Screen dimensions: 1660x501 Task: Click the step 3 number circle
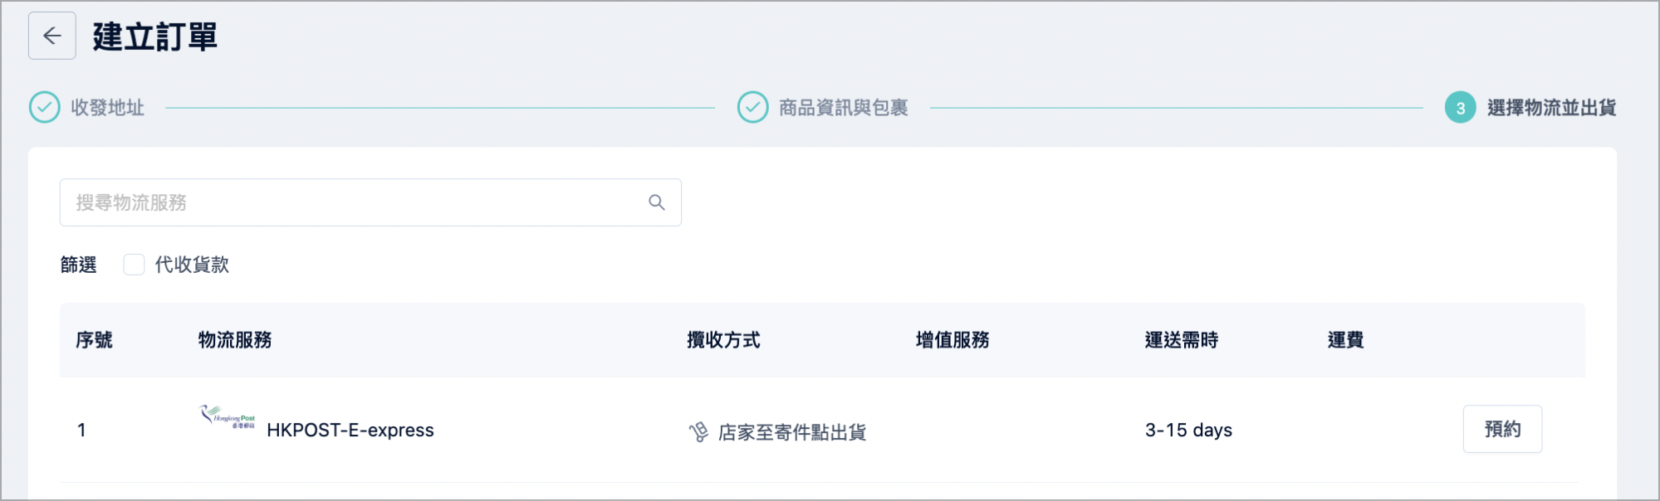coord(1461,108)
